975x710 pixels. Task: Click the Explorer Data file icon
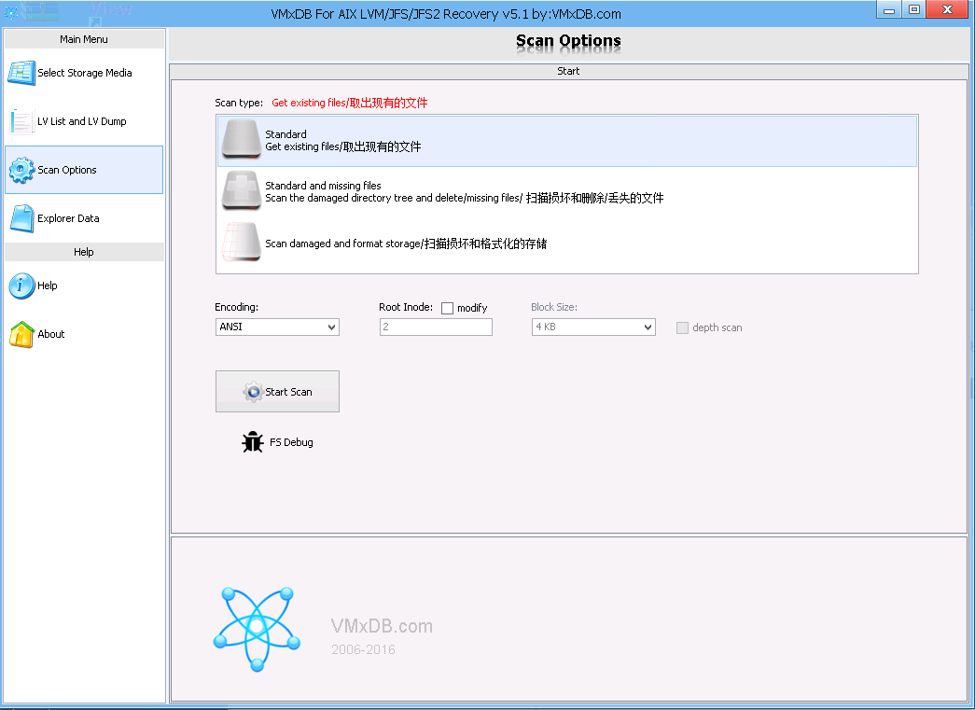[x=21, y=218]
